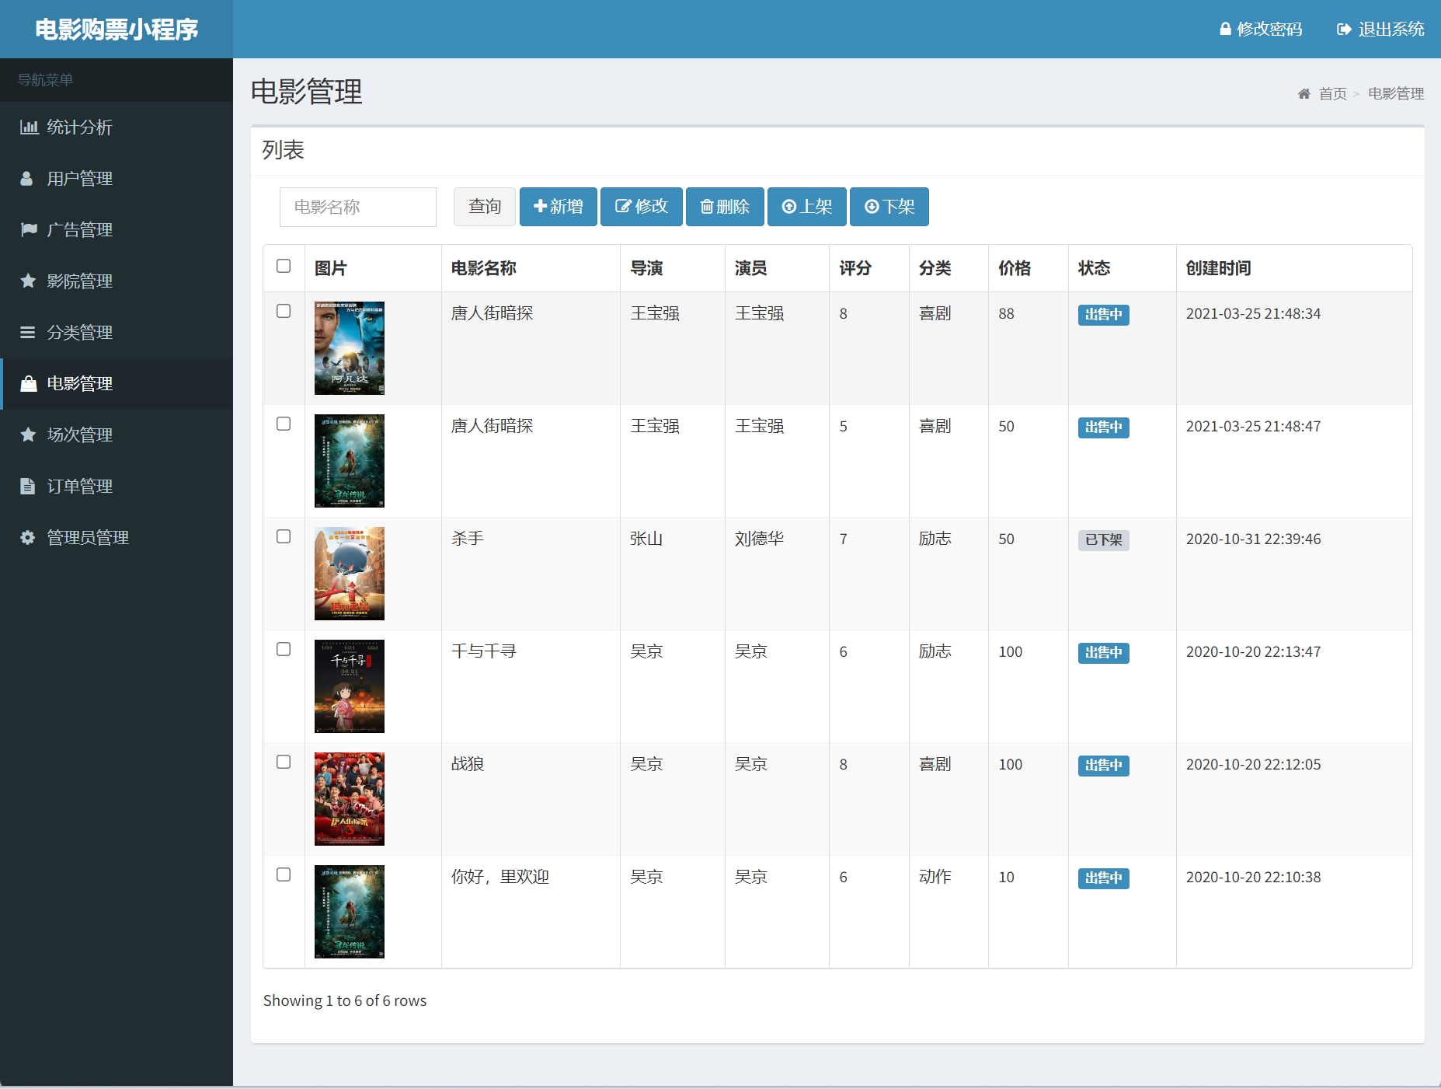The image size is (1441, 1089).
Task: Check the row created 2021-03-25 21:48:34
Action: [x=284, y=311]
